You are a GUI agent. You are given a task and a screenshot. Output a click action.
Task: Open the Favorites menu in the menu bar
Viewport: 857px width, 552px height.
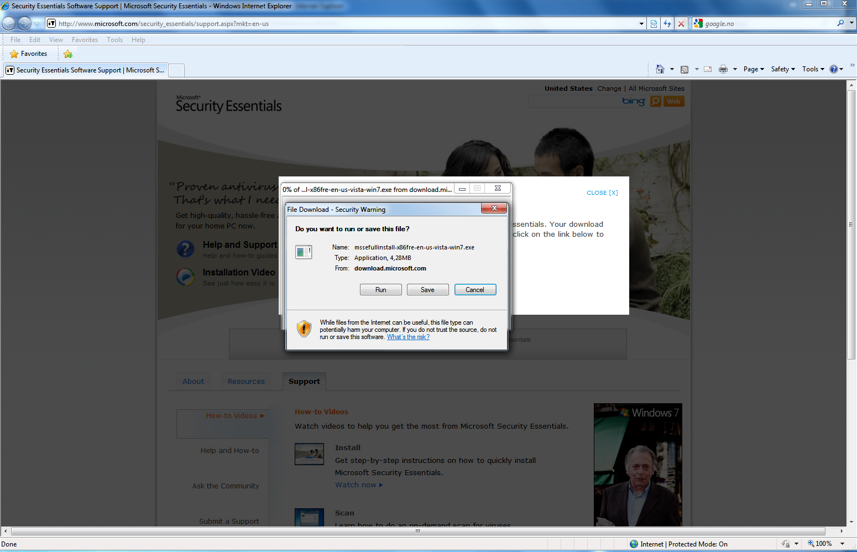85,40
